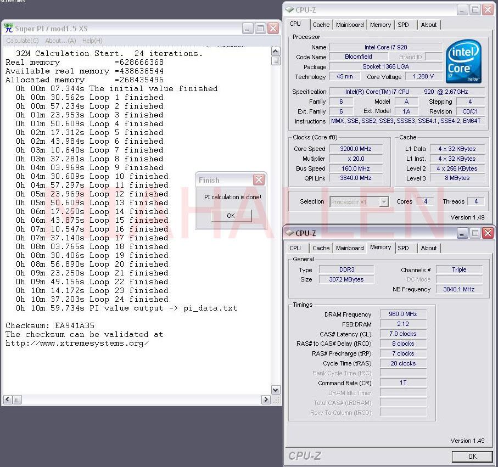Screen dimensions: 498x467
Task: Click the Super PI horizontal scrollbar thumb
Action: pos(17,400)
